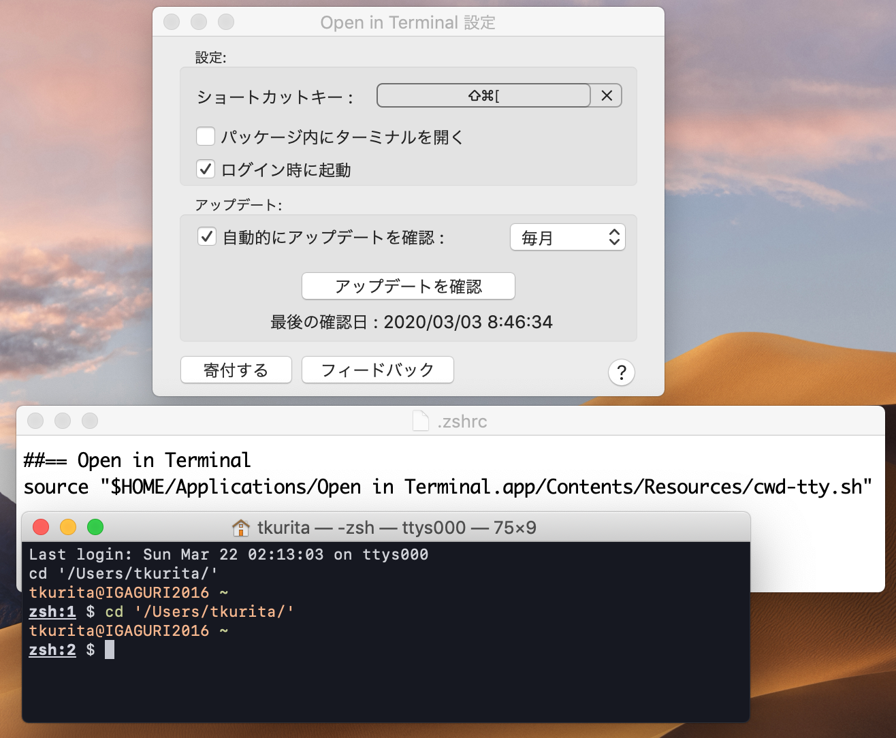The width and height of the screenshot is (896, 738).
Task: Open help with the question mark button
Action: tap(621, 372)
